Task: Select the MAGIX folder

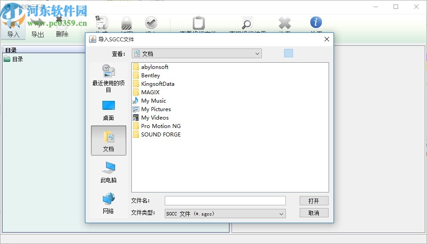Action: pyautogui.click(x=146, y=92)
